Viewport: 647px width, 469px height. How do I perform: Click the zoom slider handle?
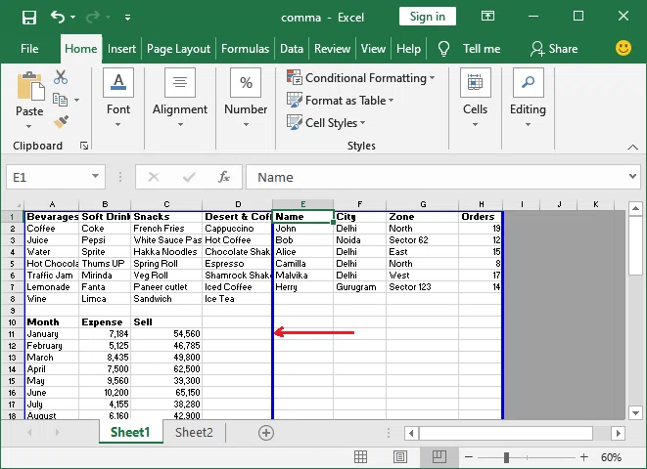click(x=507, y=457)
